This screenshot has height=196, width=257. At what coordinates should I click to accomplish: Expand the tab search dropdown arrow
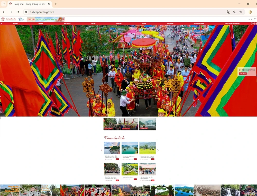(4, 4)
